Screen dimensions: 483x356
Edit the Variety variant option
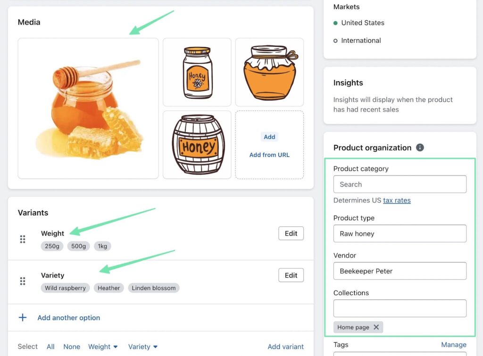pyautogui.click(x=291, y=275)
